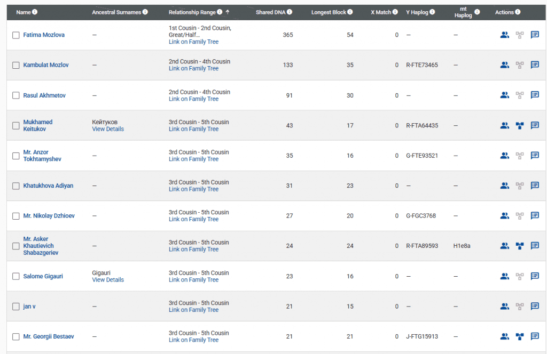Sort by Relationship Range arrow
Image resolution: width=547 pixels, height=354 pixels.
(228, 12)
